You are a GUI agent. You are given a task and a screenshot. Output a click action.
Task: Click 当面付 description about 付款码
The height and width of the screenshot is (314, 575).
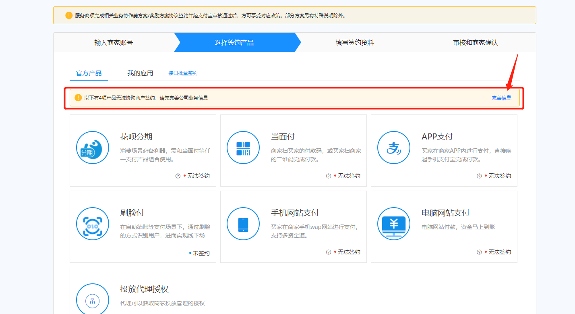316,155
